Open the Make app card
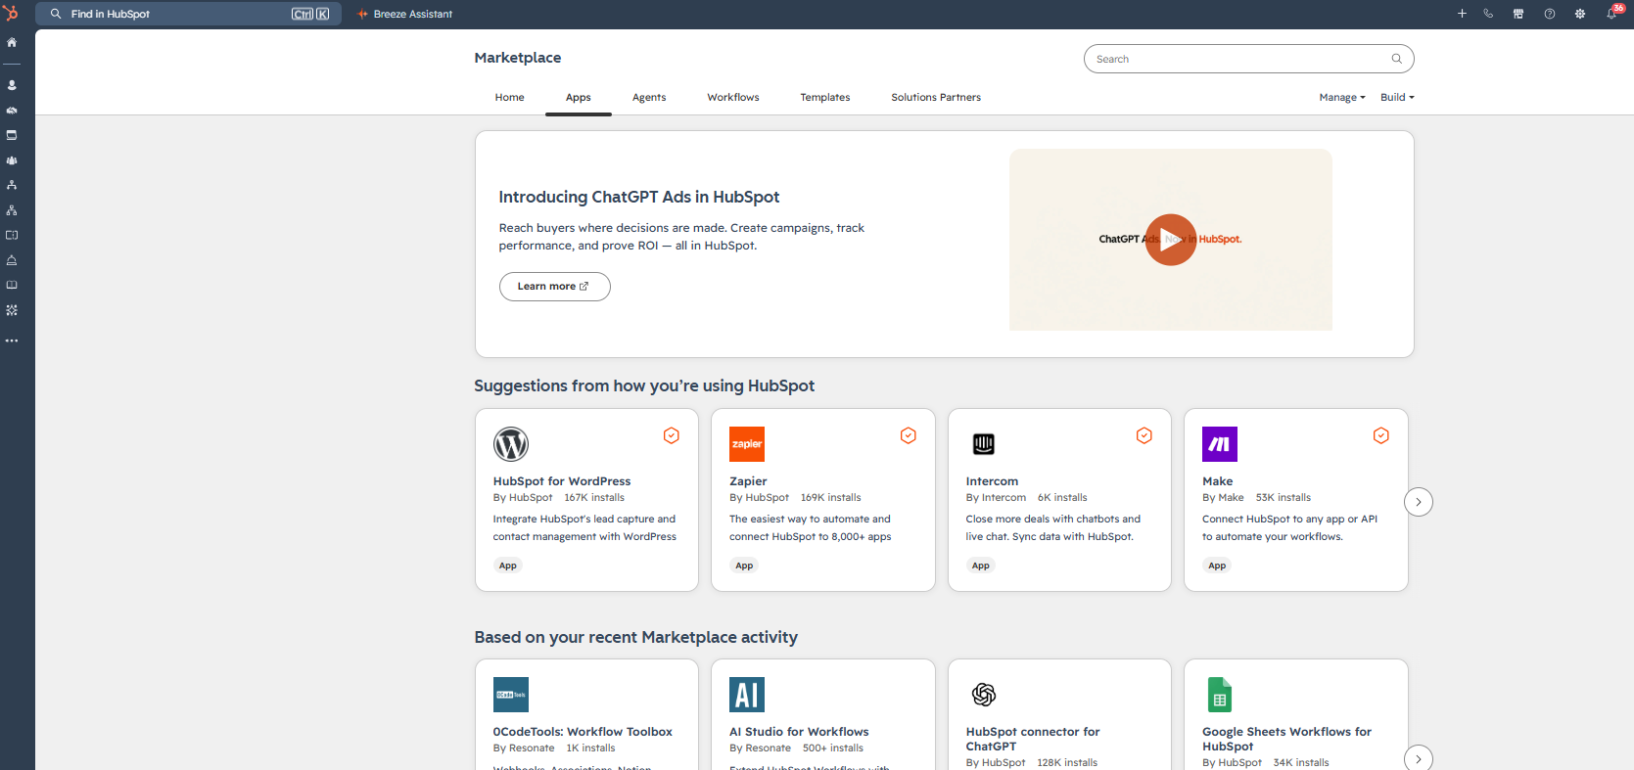The height and width of the screenshot is (770, 1634). click(x=1296, y=500)
